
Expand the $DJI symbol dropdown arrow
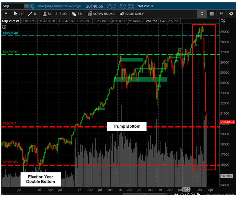(x=26, y=6)
